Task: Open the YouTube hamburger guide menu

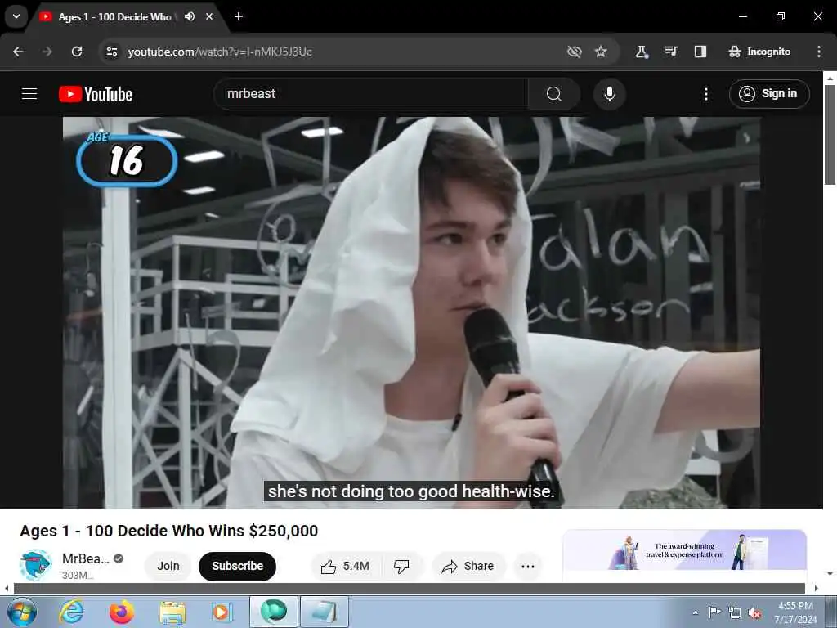Action: point(29,94)
